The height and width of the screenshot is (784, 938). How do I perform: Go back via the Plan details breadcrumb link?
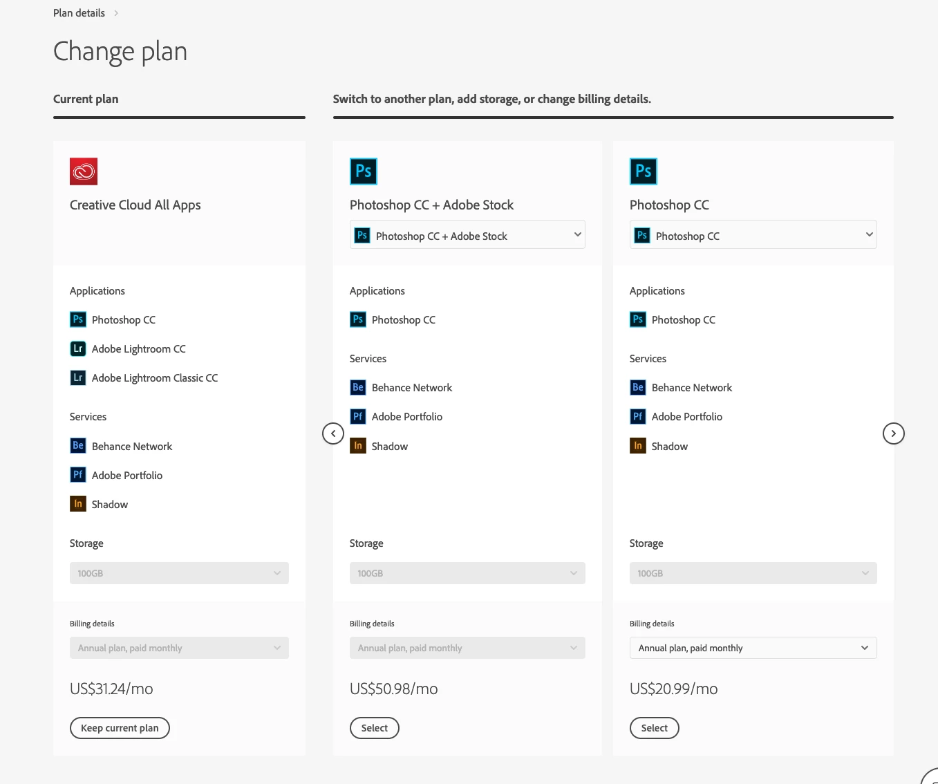[x=79, y=13]
